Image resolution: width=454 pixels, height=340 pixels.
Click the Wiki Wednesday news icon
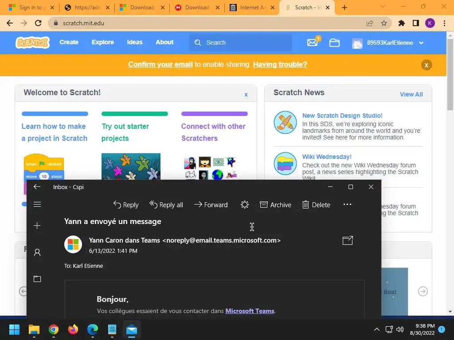coord(285,164)
